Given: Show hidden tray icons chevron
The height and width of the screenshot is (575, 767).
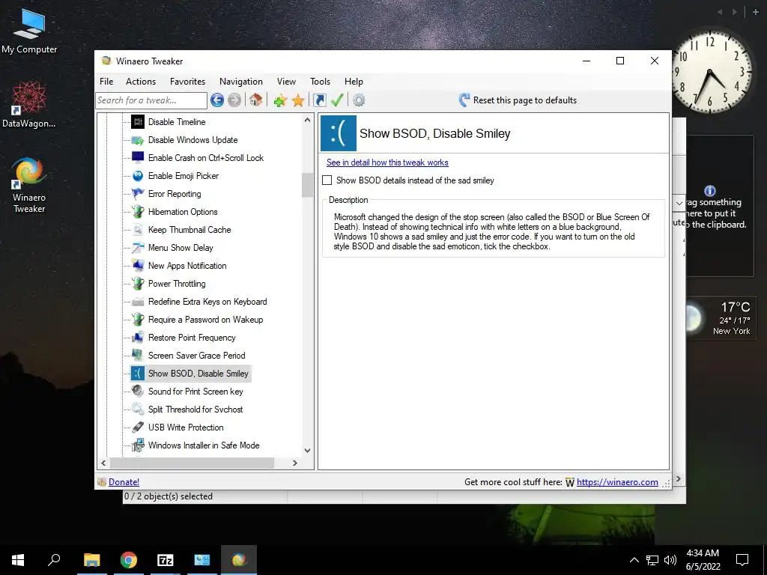Looking at the screenshot, I should coord(634,560).
